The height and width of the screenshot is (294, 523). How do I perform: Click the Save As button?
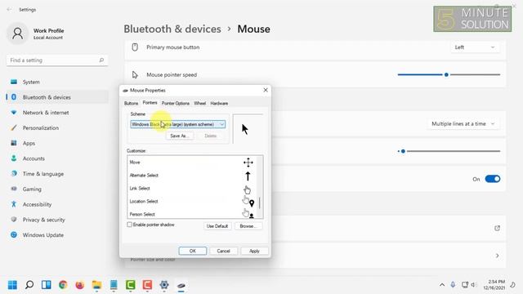coord(180,136)
